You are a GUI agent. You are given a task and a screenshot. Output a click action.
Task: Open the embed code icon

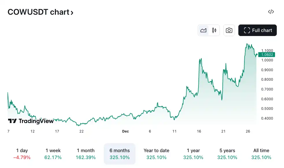click(x=271, y=12)
